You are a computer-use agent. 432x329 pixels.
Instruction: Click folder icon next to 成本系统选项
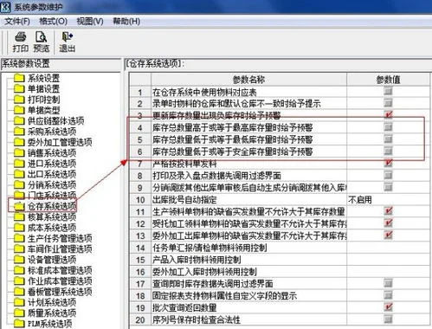19,228
